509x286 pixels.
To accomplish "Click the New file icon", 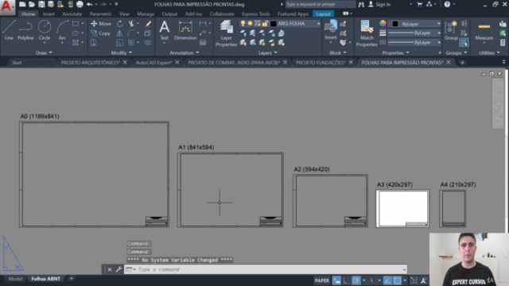I will pos(22,4).
